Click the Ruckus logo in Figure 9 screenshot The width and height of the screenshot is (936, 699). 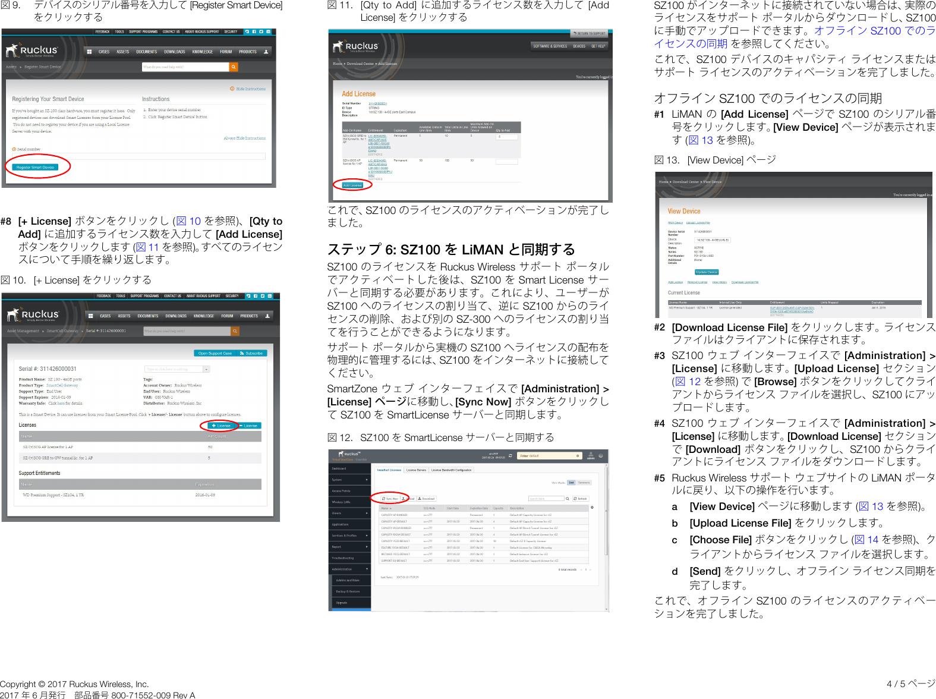32,51
